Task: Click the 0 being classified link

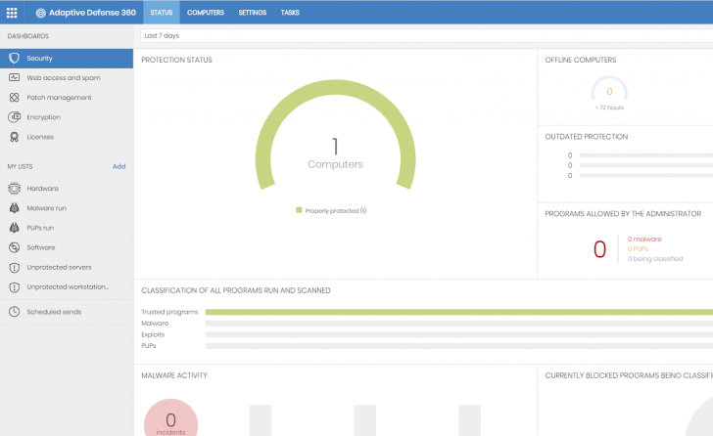Action: tap(655, 259)
